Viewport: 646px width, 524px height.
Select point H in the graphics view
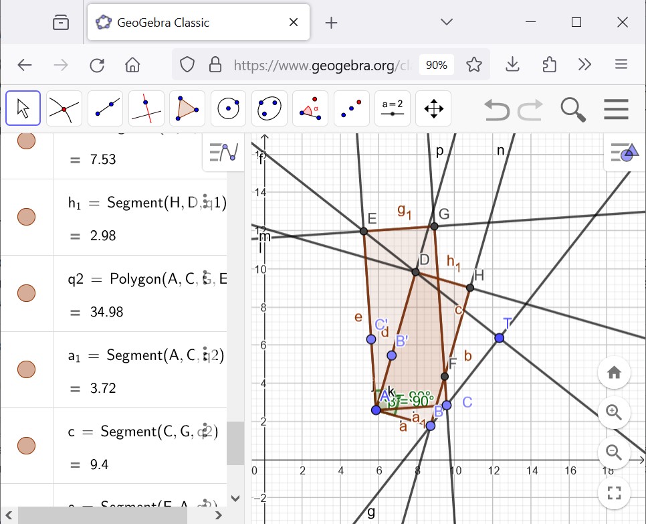(x=470, y=287)
